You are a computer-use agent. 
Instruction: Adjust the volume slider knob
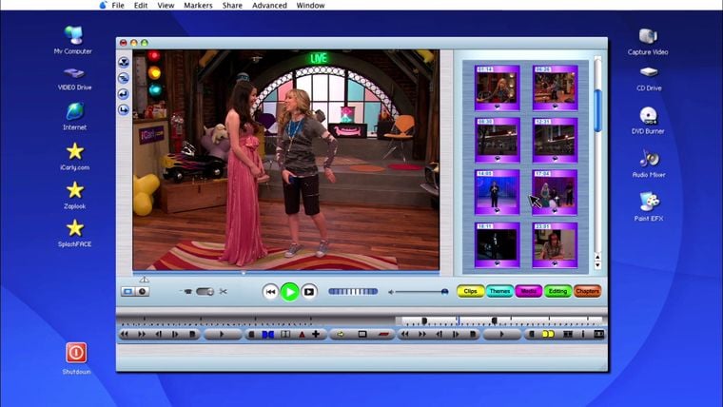(x=444, y=291)
